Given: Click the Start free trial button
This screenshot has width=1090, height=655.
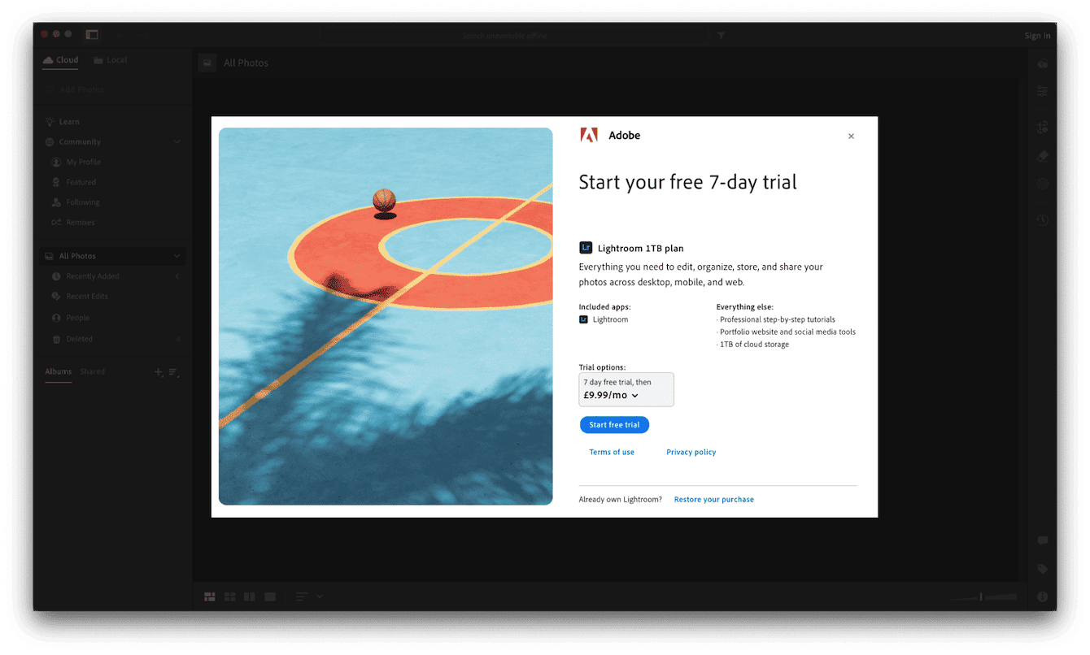Looking at the screenshot, I should 614,424.
